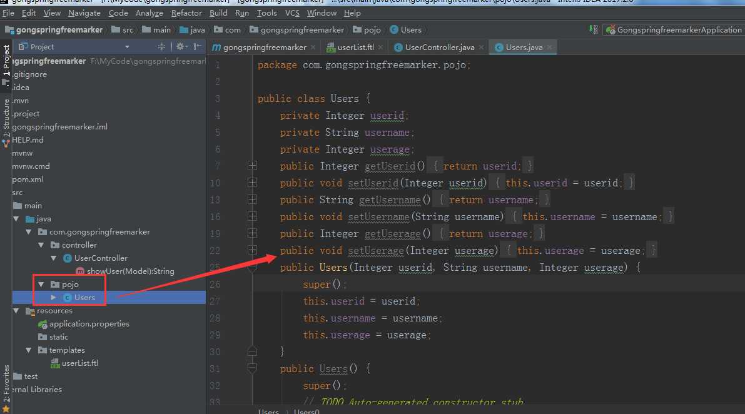Expand folded getUserid method body
Screen dimensions: 745x414
(252, 166)
